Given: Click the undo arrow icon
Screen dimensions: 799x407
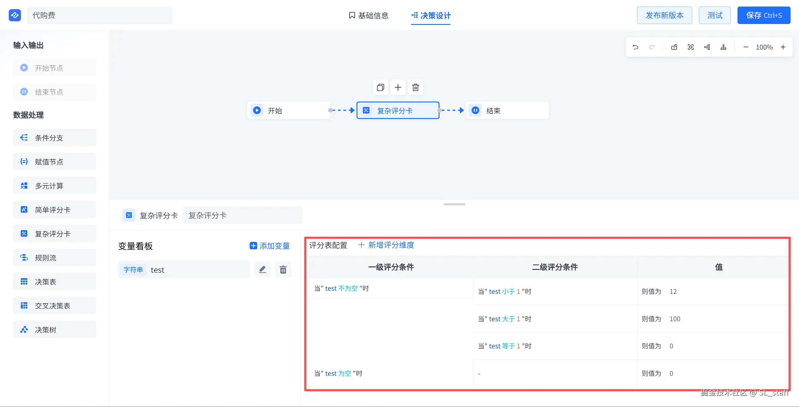Looking at the screenshot, I should (635, 47).
